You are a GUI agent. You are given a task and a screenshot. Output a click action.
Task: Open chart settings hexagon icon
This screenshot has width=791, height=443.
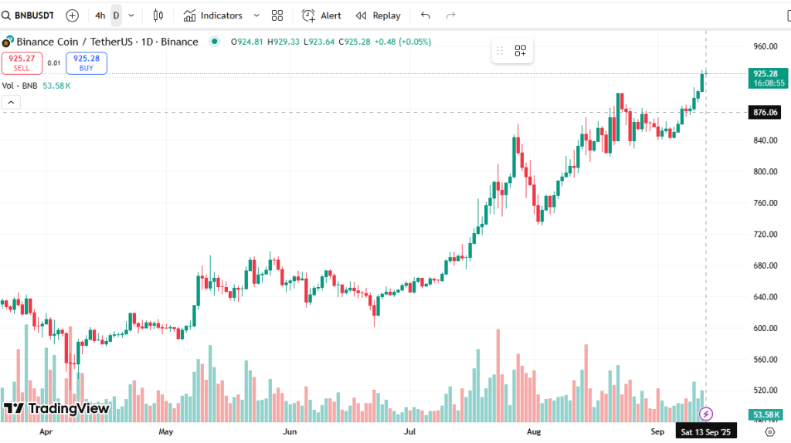[769, 431]
